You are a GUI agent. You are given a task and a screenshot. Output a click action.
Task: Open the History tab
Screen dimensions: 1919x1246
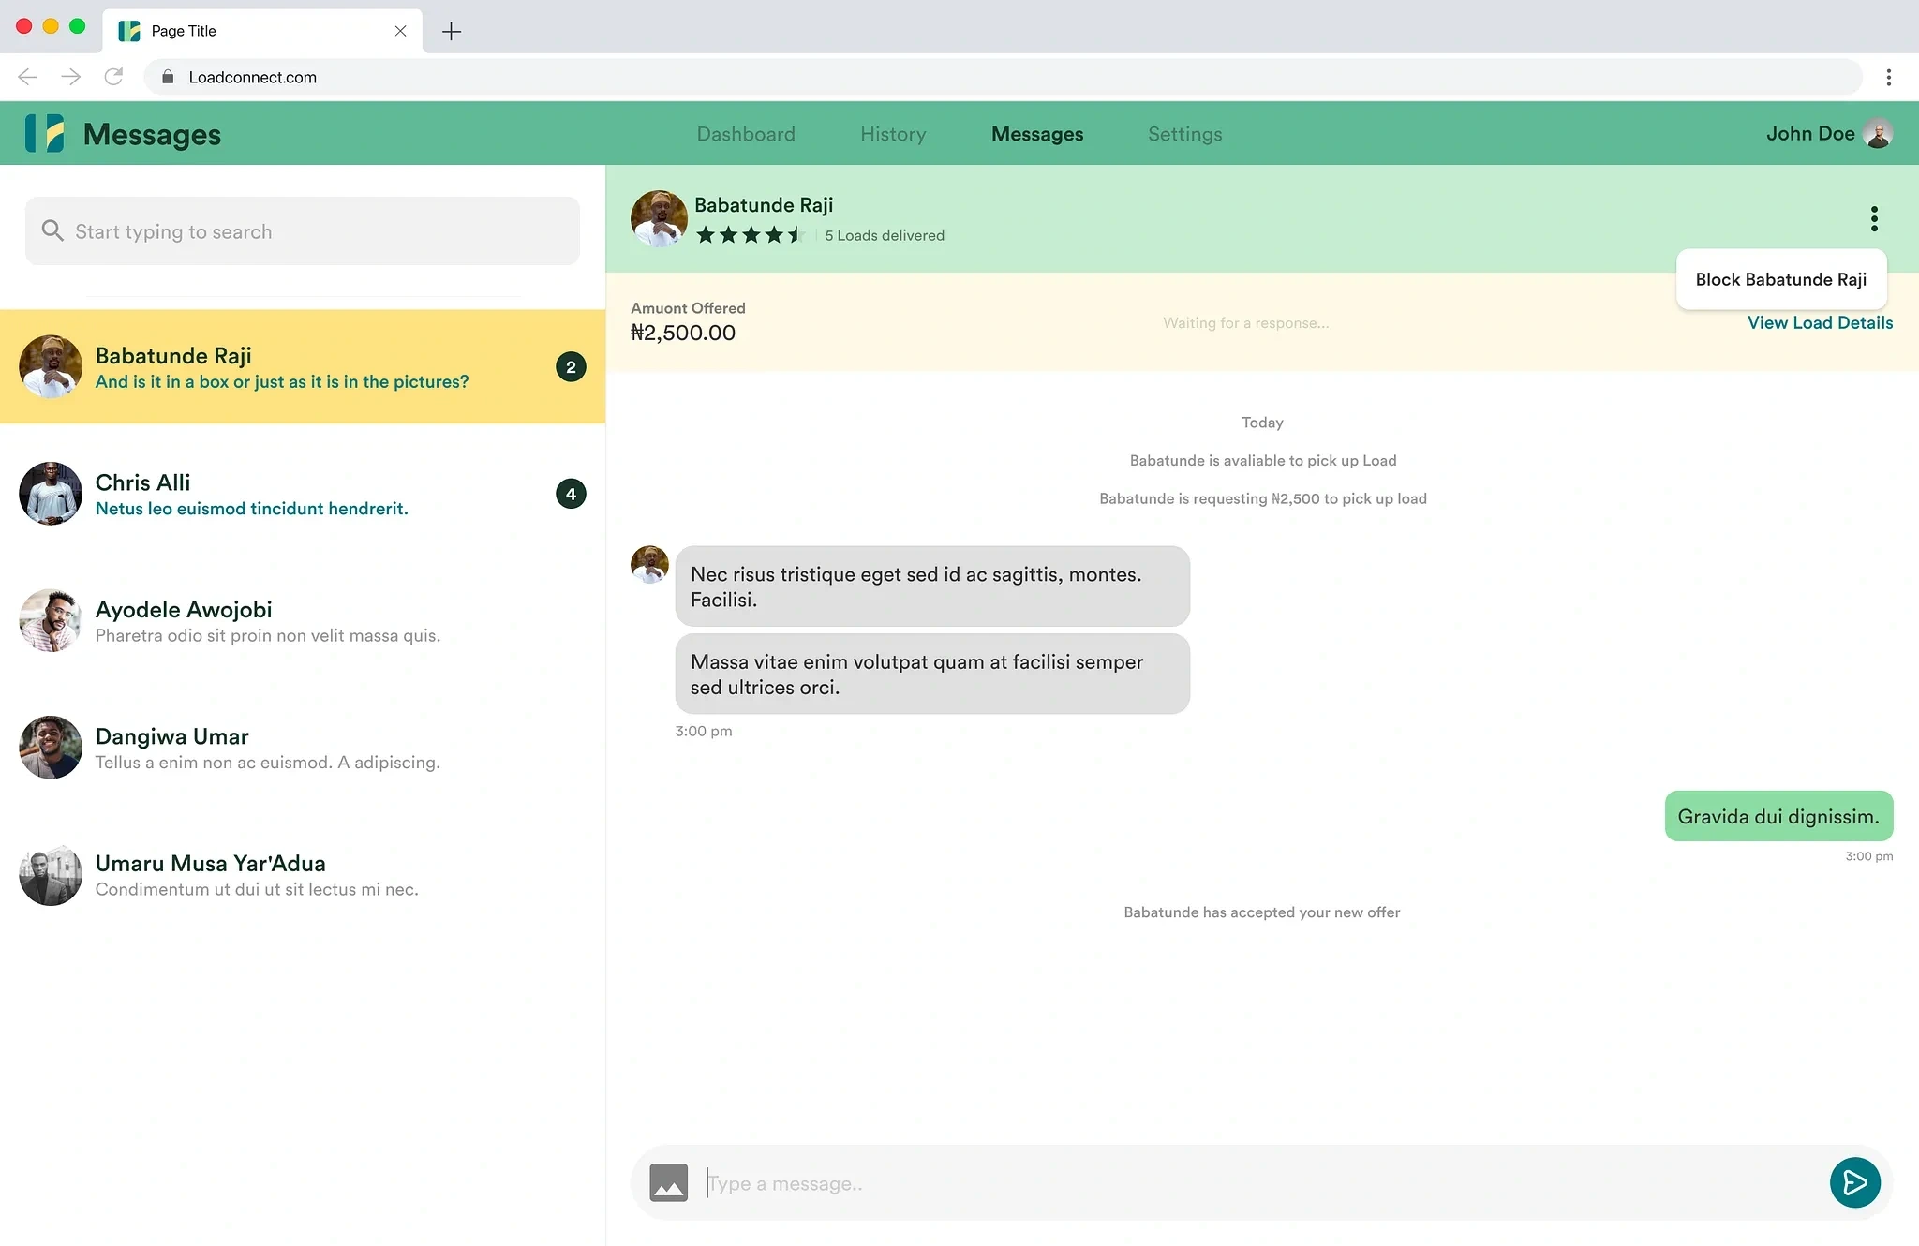[893, 134]
